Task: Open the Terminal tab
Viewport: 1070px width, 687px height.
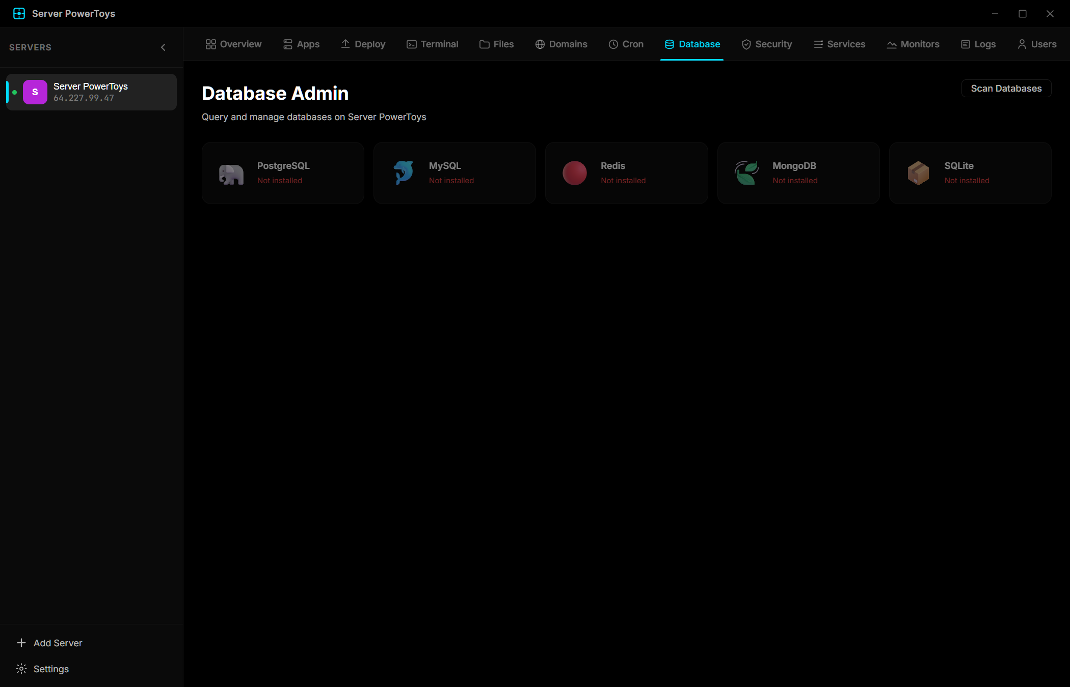Action: point(432,44)
